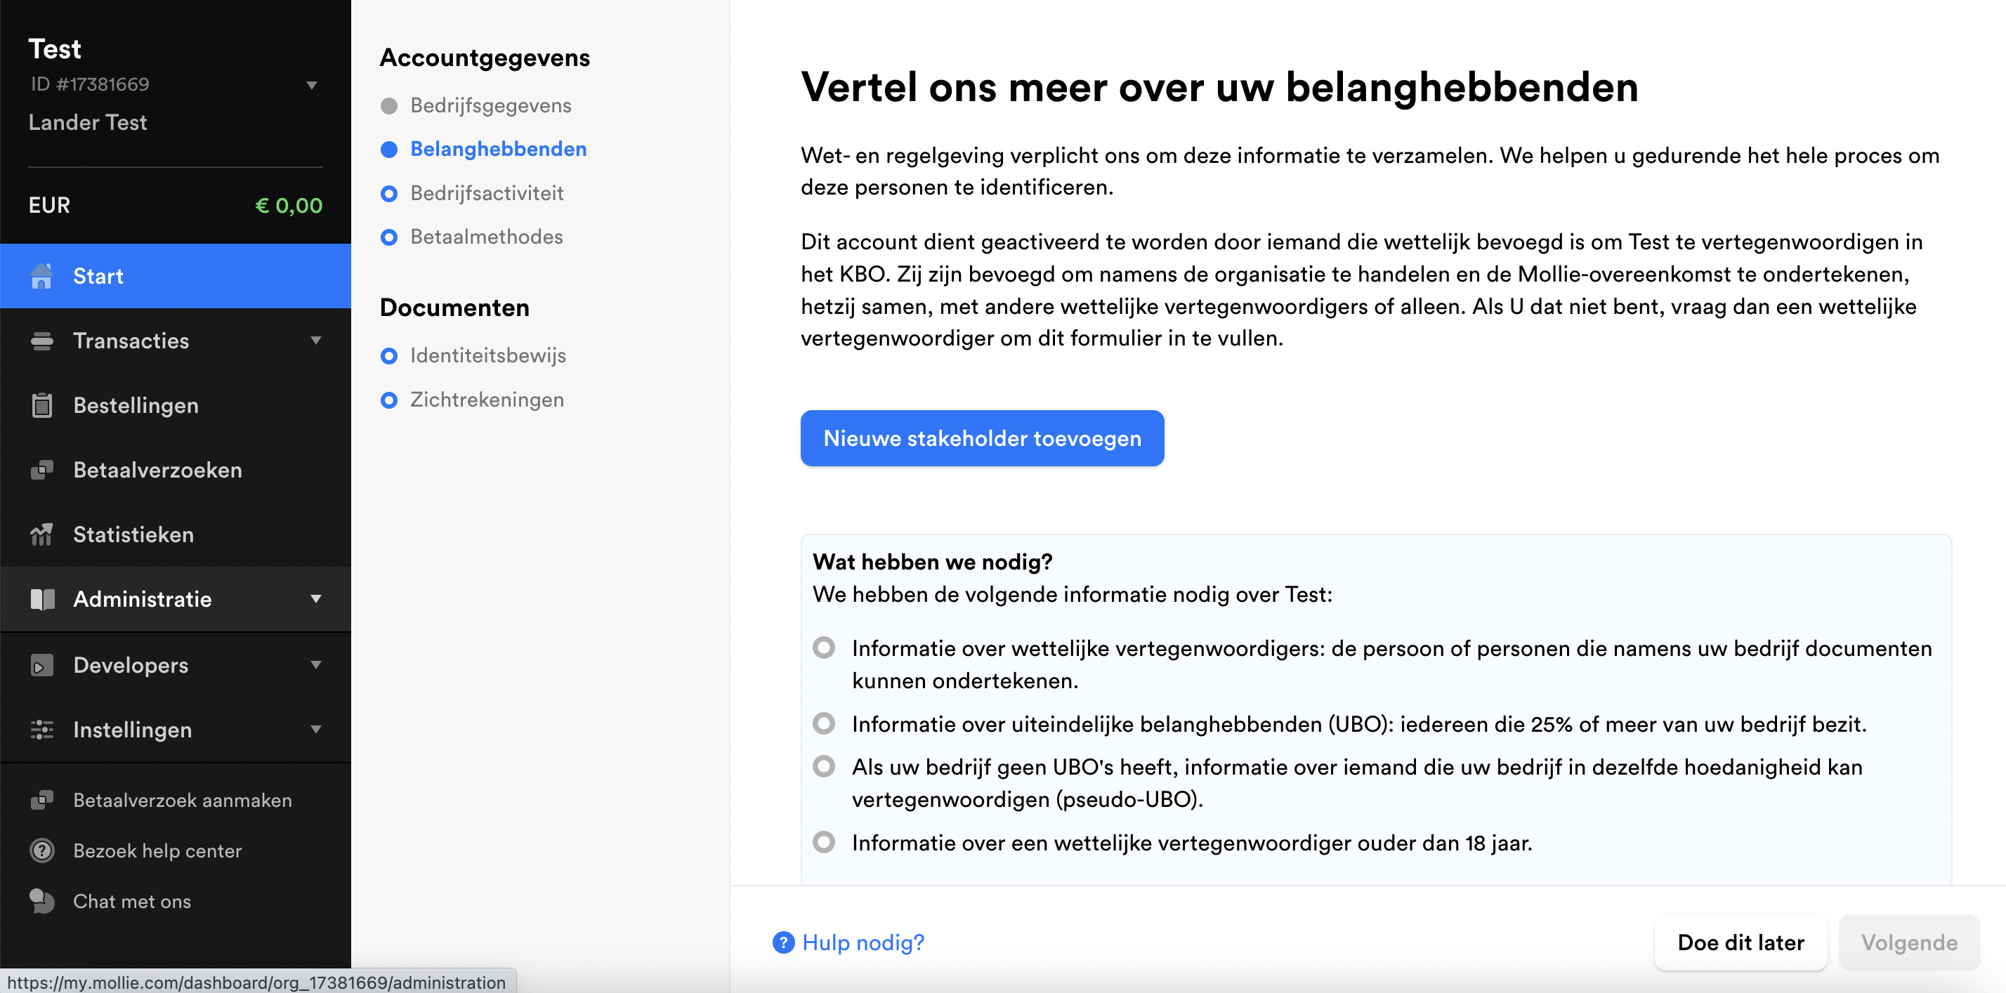Select the Bedrijfsgegevens step
Viewport: 2006px width, 993px height.
490,106
